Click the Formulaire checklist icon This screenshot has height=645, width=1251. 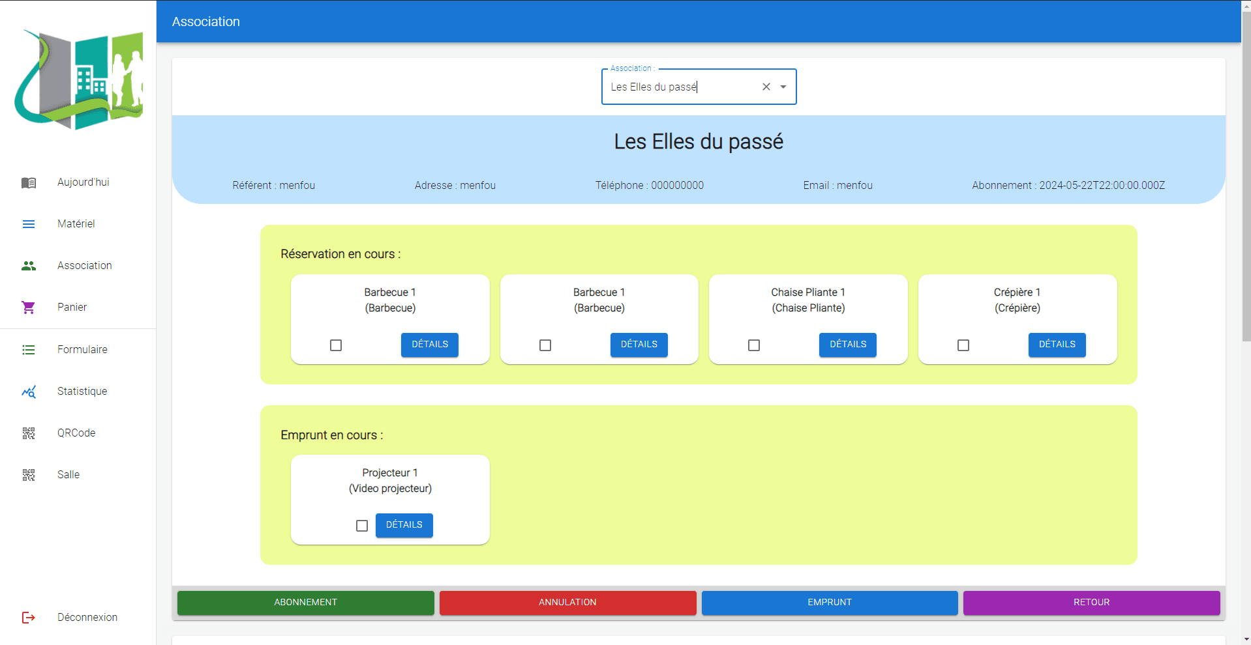[x=29, y=350]
